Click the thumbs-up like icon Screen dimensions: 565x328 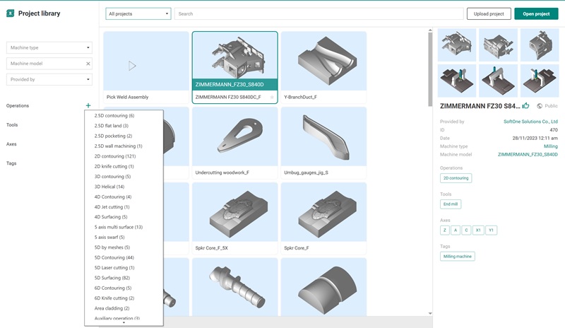tap(525, 106)
